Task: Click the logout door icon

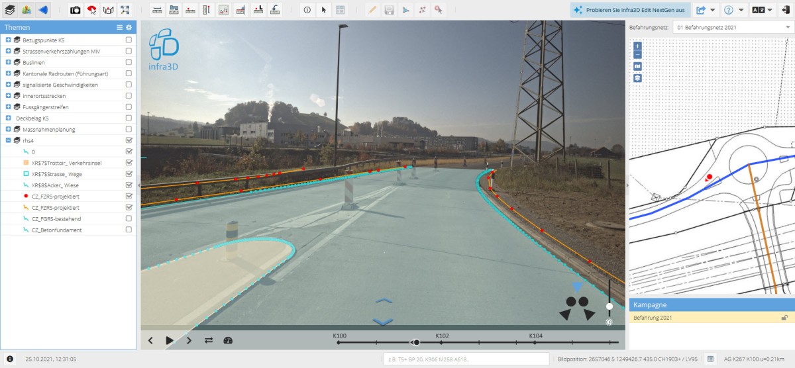Action: tap(786, 10)
